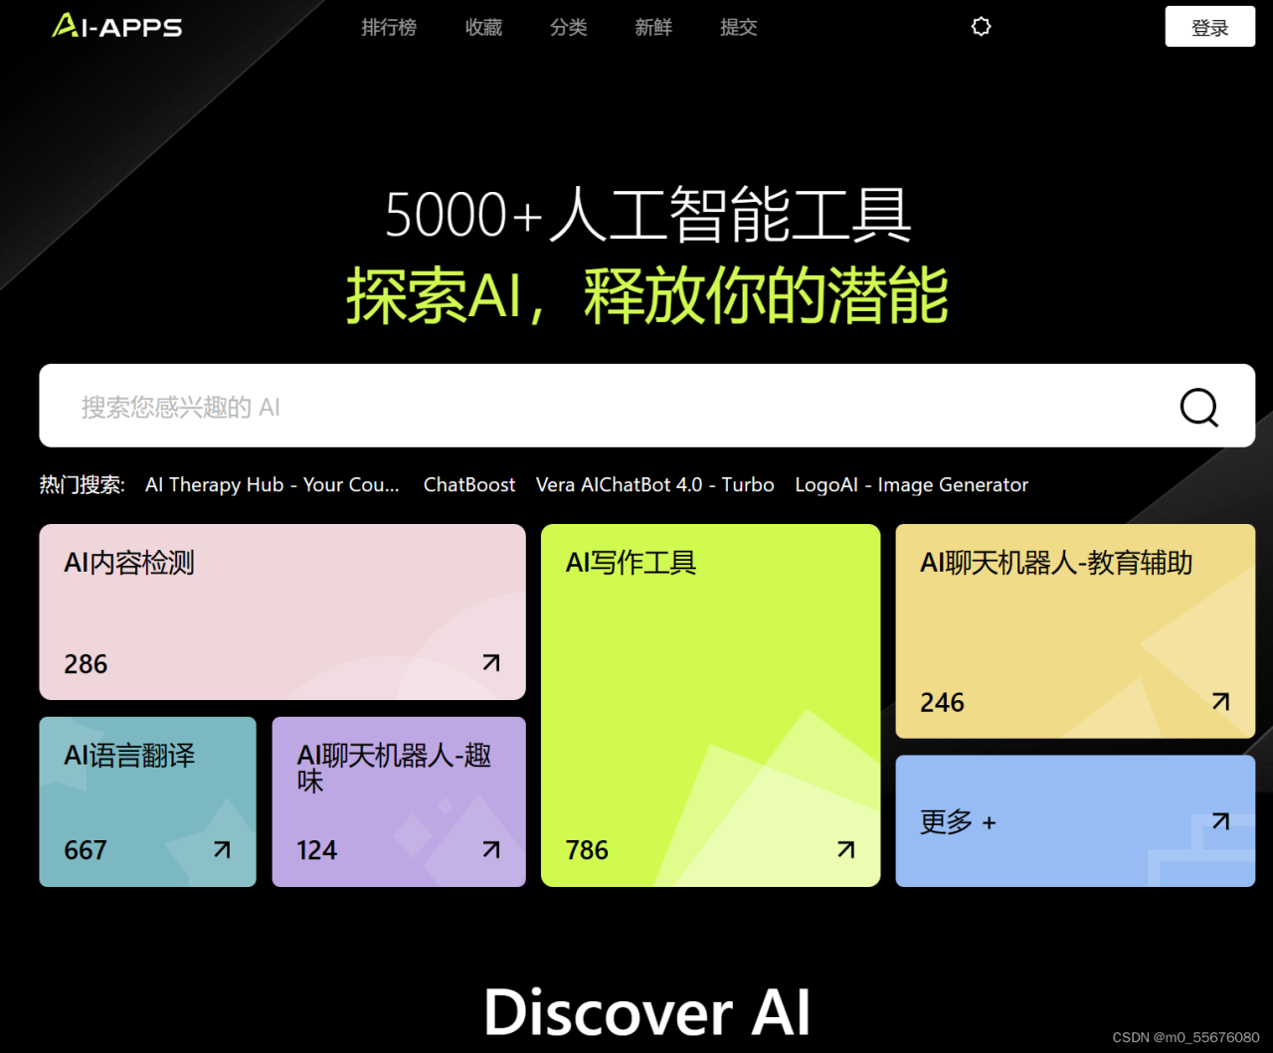Click the count 124
This screenshot has height=1053, width=1273.
click(x=317, y=850)
